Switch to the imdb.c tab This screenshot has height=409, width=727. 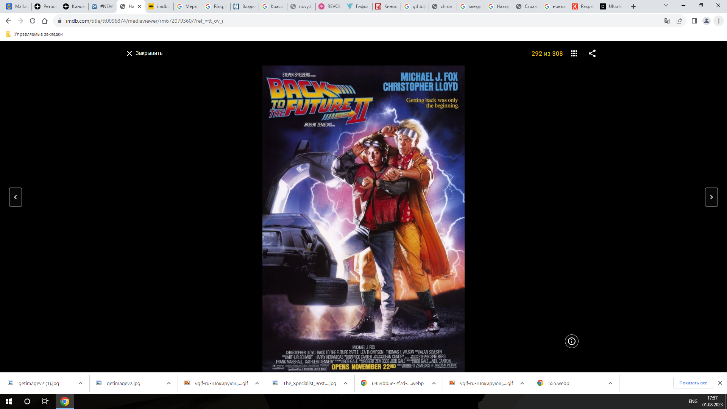(x=159, y=6)
